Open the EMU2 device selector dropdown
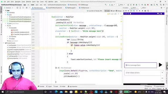This screenshot has width=168, height=94. (121, 5)
